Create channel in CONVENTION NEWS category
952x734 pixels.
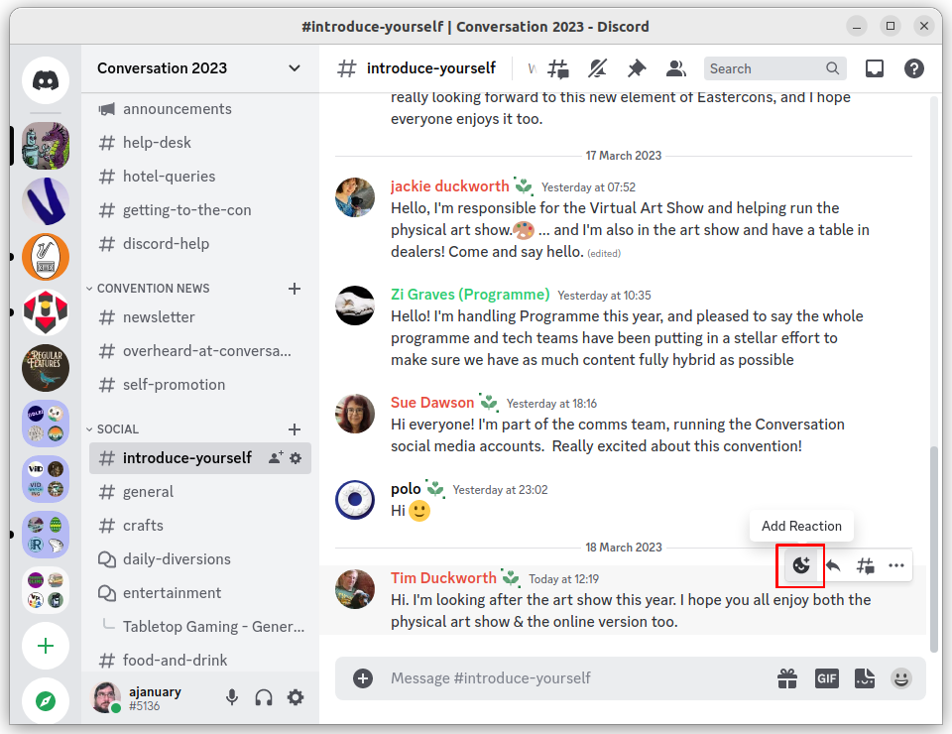[x=295, y=289]
